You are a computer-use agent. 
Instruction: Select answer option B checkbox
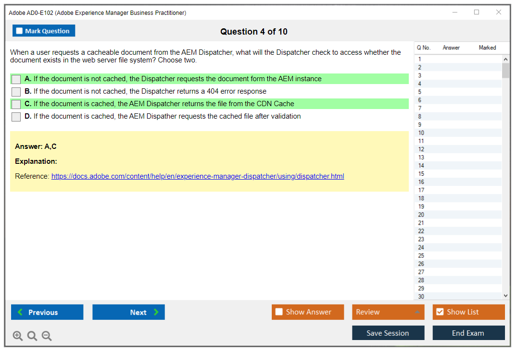click(16, 92)
